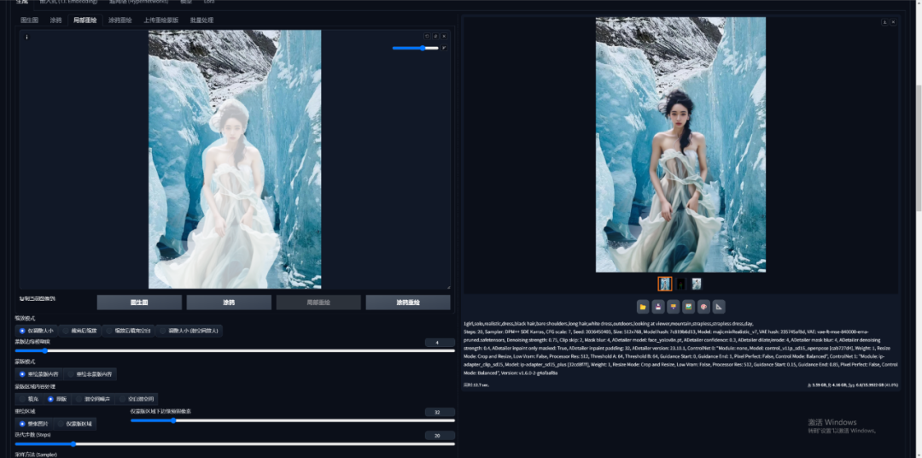Choose 重绘蒙版内容 mask mode

38,373
